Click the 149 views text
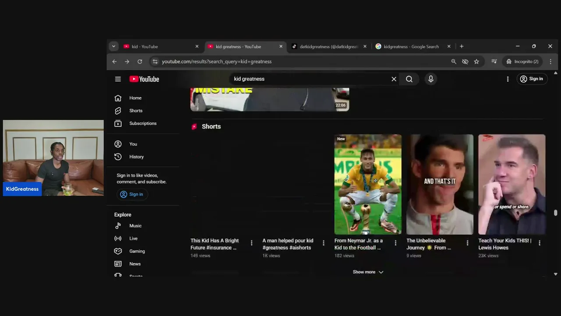561x316 pixels. 200,256
